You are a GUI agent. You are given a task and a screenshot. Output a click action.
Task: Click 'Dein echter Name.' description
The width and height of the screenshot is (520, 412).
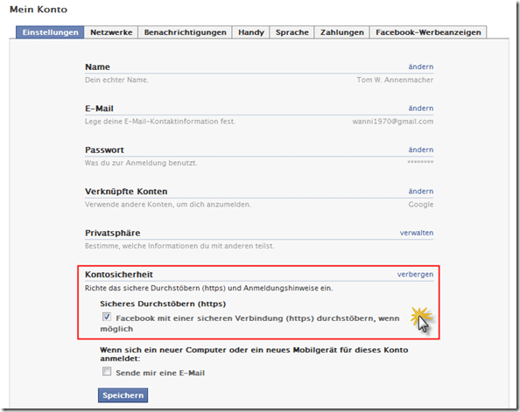tap(116, 80)
